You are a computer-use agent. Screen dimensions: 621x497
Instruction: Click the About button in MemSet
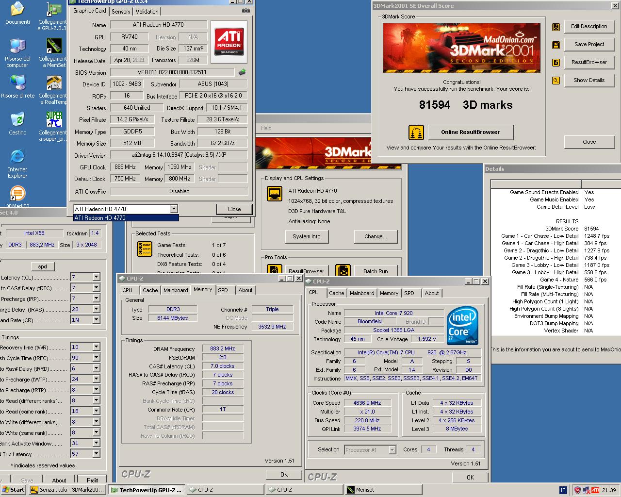pos(59,480)
